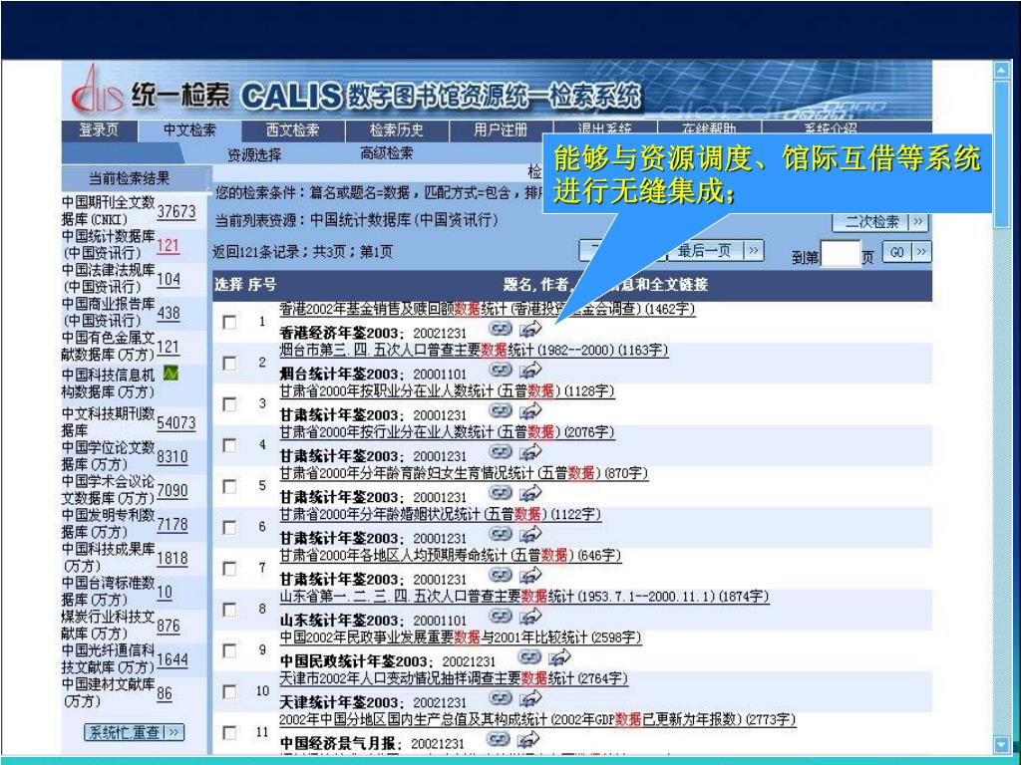Check the box for result 5
Image resolution: width=1021 pixels, height=765 pixels.
click(229, 486)
